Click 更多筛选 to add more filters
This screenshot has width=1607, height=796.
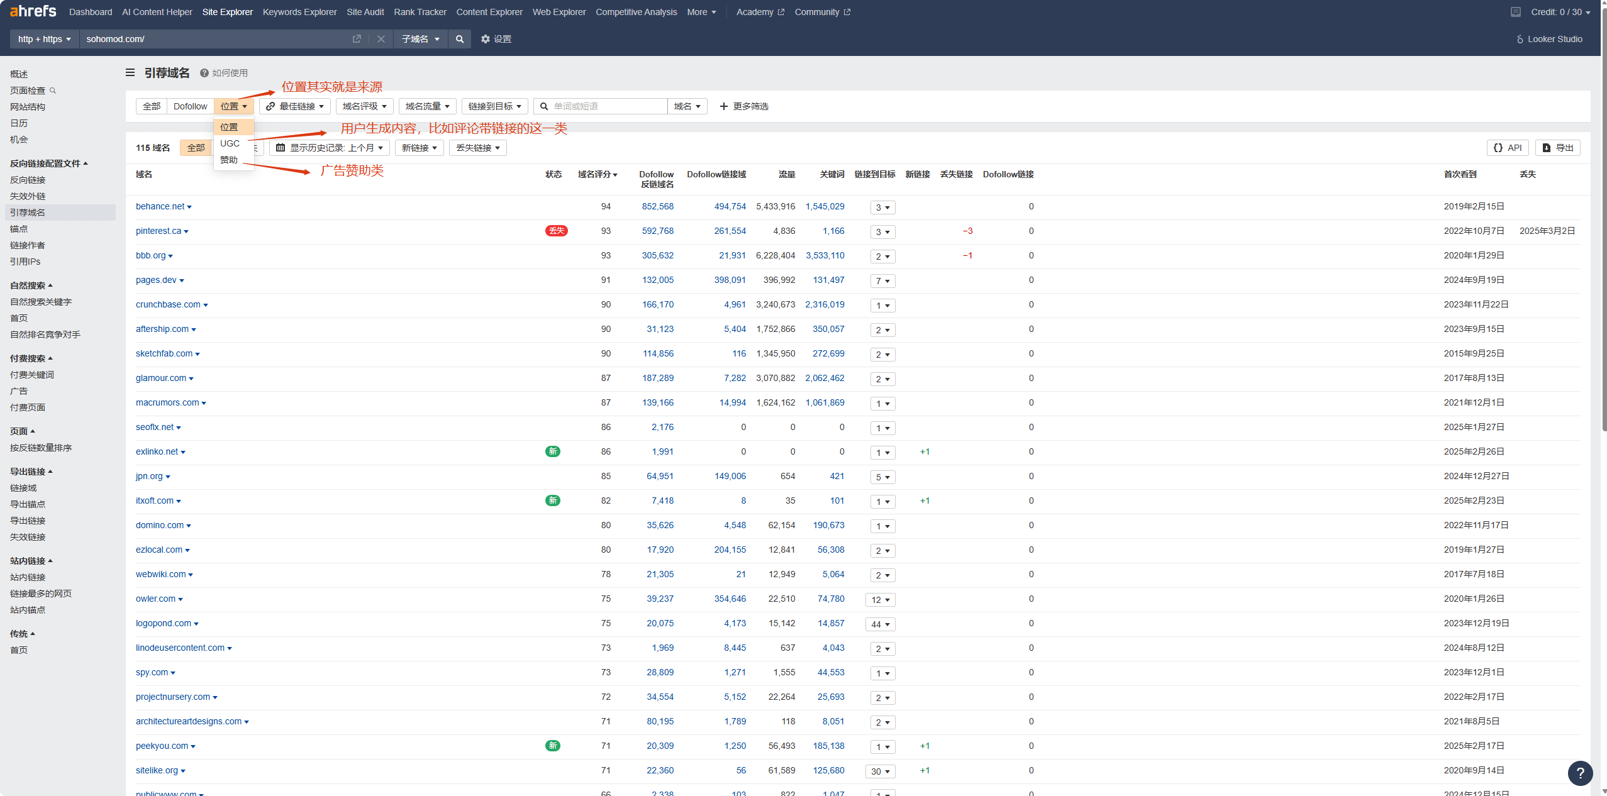click(x=743, y=106)
